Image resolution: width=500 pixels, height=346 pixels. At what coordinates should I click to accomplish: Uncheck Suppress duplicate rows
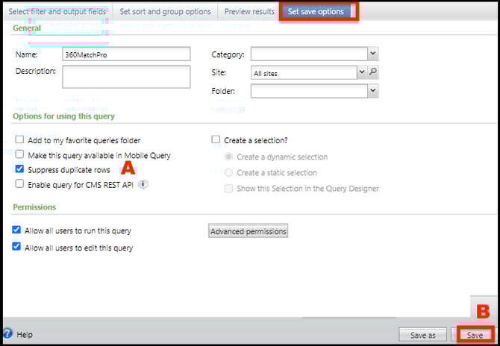19,169
